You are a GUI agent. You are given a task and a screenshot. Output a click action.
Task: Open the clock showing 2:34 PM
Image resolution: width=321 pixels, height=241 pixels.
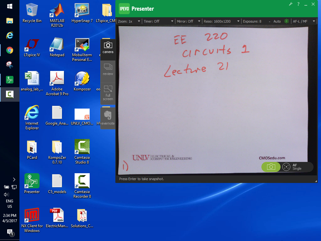click(10, 218)
